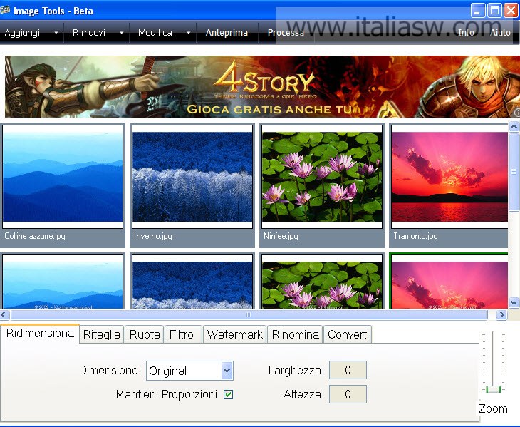Click the Inverno.jpg file name
Screen dimensions: 520x427
153,236
